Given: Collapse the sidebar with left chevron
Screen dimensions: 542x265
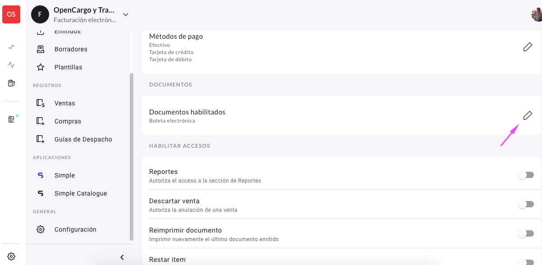Looking at the screenshot, I should (x=122, y=257).
